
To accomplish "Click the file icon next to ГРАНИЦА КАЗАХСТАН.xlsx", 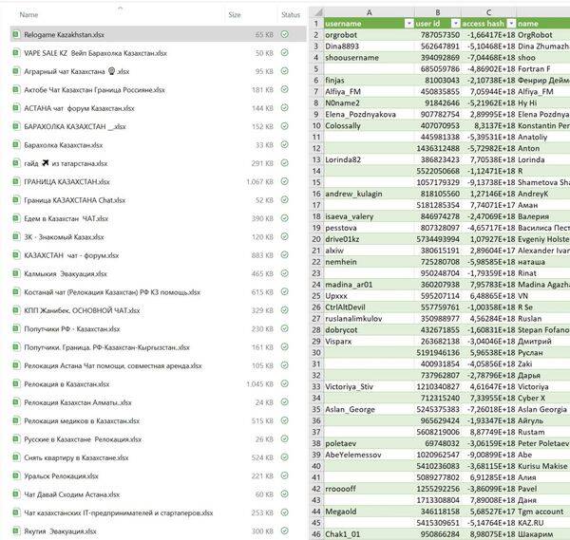I will click(15, 181).
